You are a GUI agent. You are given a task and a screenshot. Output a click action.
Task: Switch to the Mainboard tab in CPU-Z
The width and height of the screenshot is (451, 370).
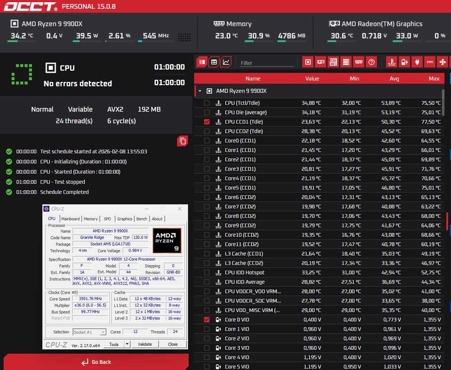coord(70,219)
